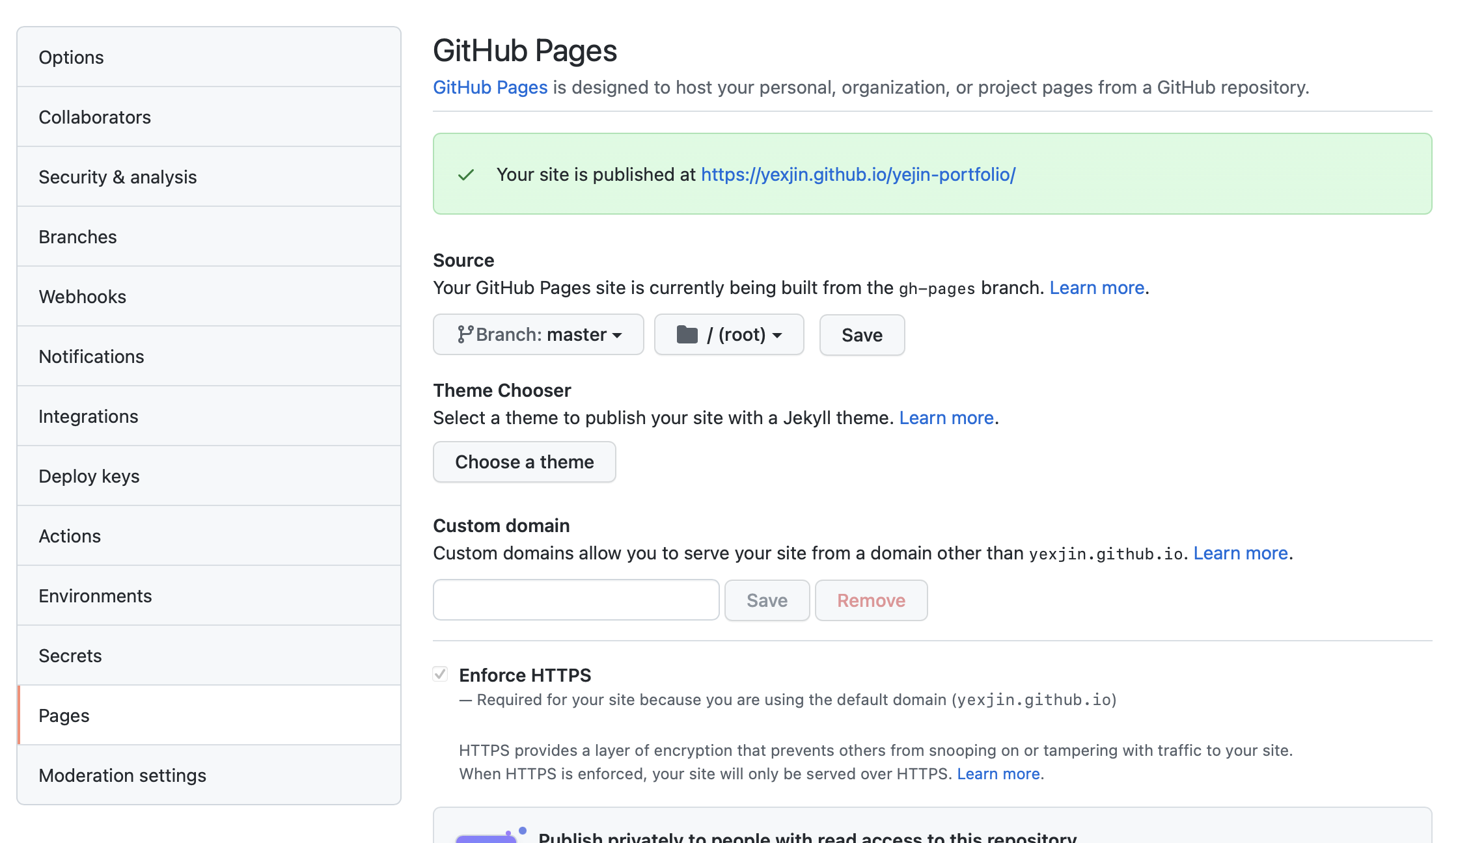
Task: Click the Remove custom domain button
Action: (871, 600)
